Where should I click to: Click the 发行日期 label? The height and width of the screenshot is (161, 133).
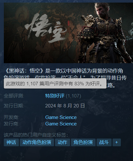[x=14, y=106]
